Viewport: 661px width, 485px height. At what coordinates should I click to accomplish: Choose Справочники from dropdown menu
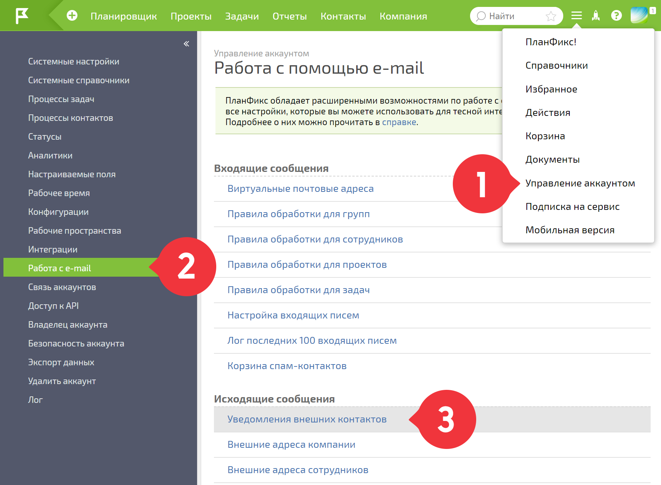coord(556,65)
